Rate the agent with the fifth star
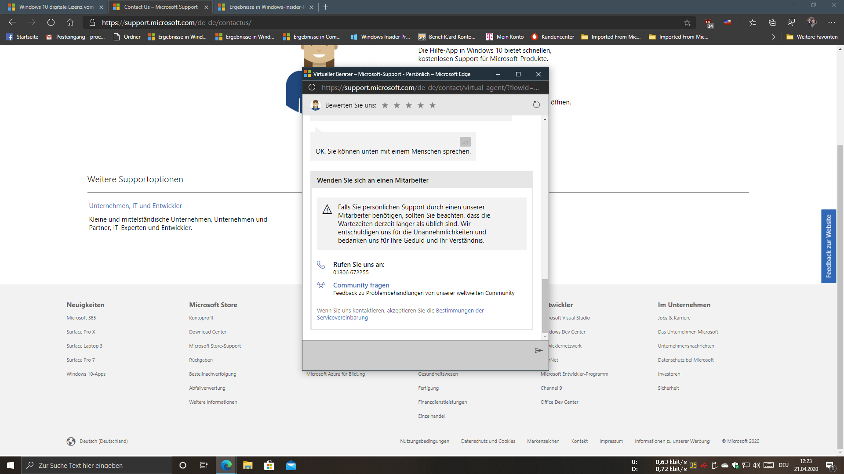 [x=433, y=105]
